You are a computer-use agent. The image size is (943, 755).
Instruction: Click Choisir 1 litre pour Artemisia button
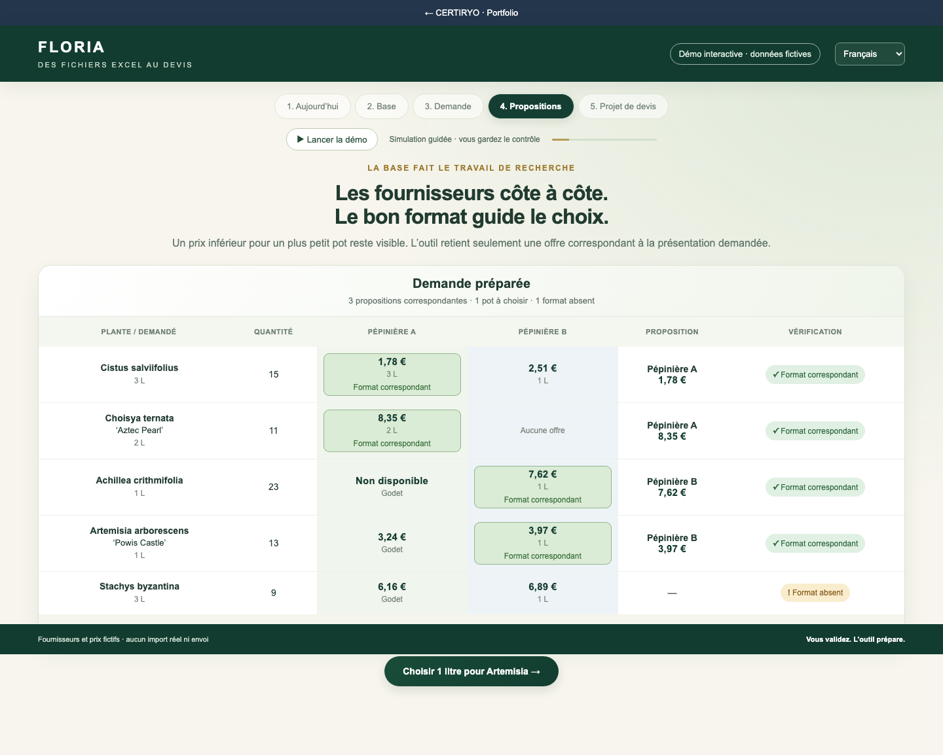click(x=471, y=671)
